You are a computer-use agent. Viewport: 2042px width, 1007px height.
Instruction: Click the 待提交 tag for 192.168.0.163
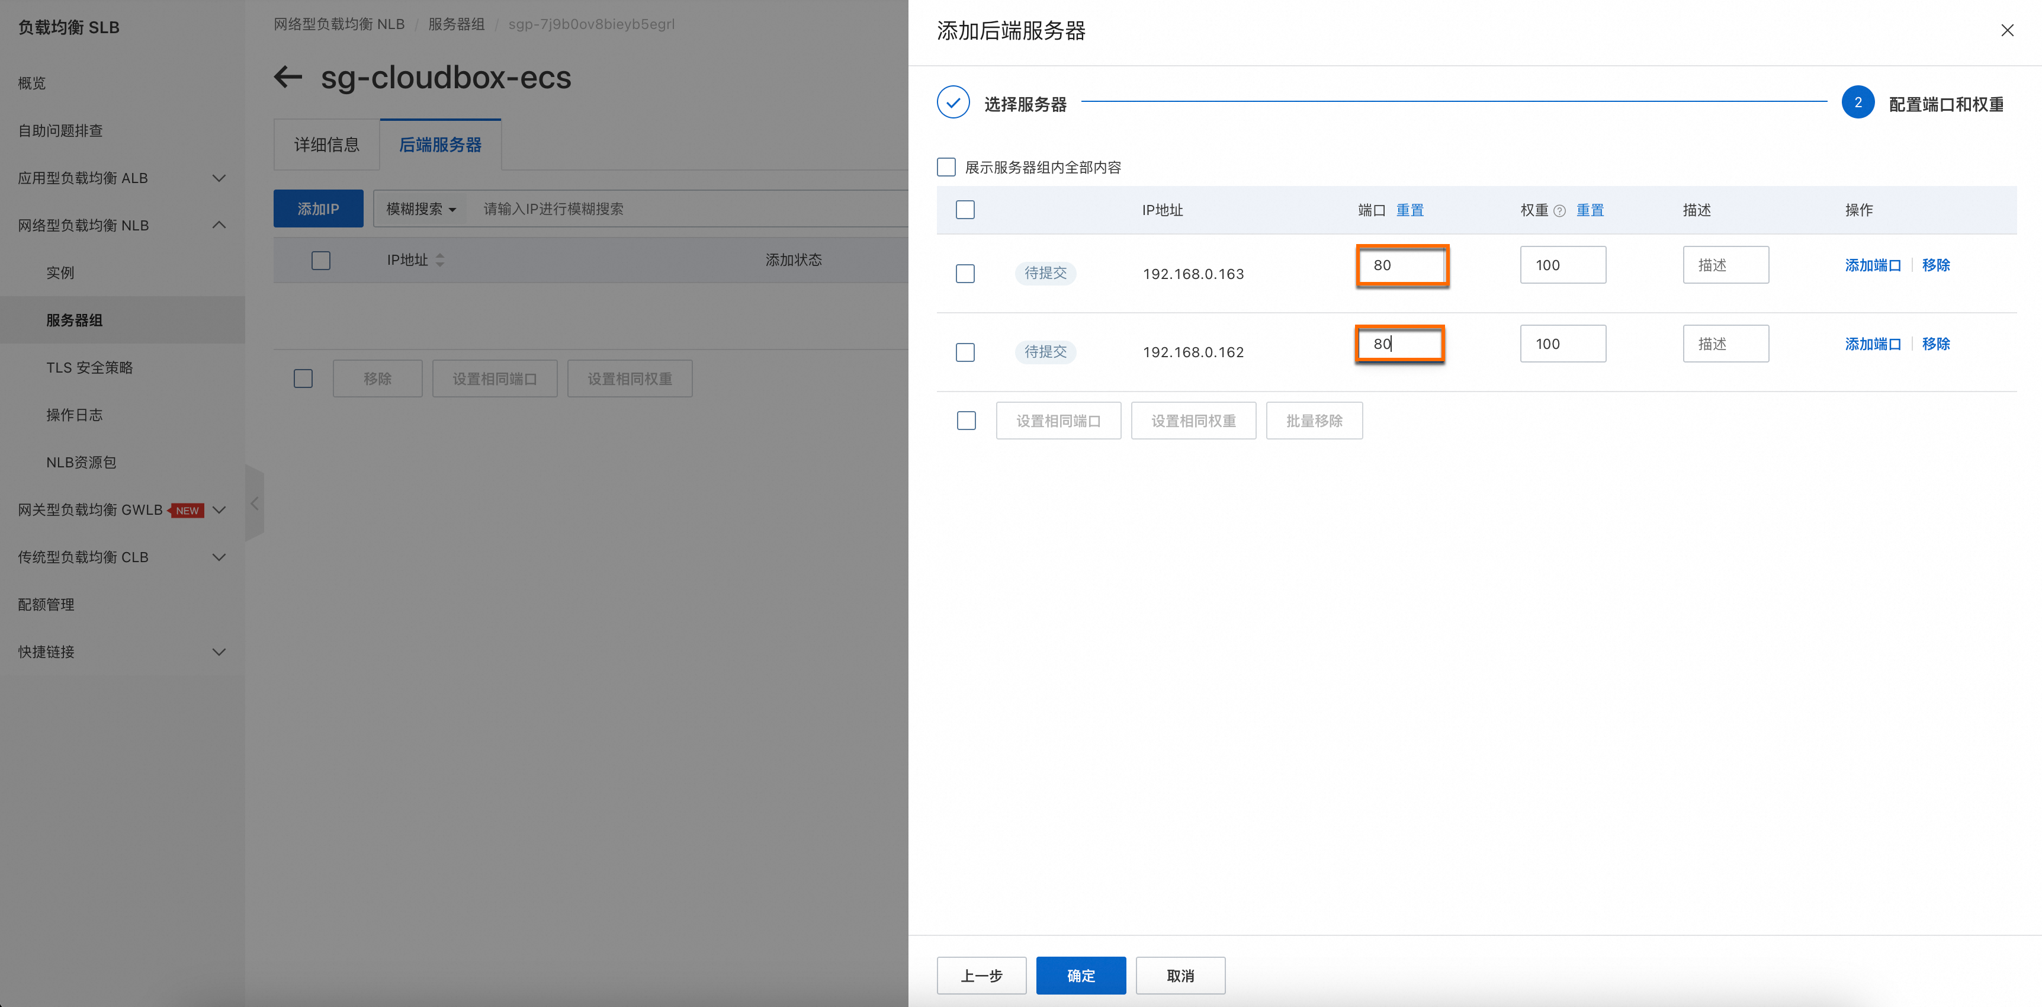click(x=1045, y=272)
